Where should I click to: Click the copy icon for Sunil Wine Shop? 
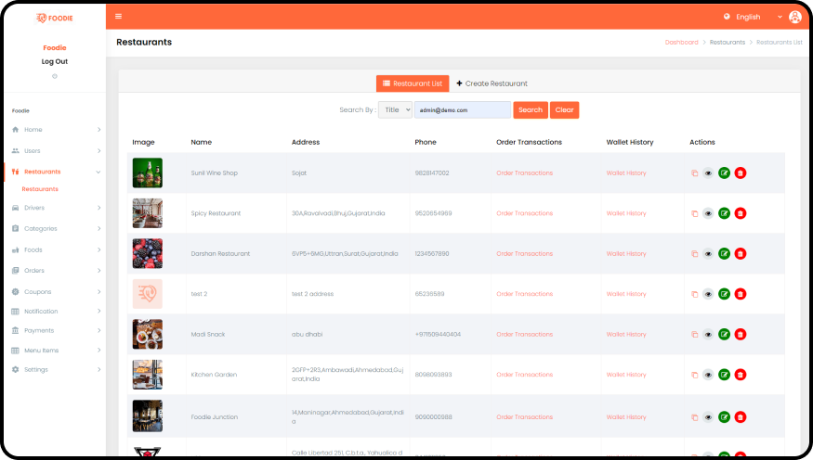click(x=694, y=173)
